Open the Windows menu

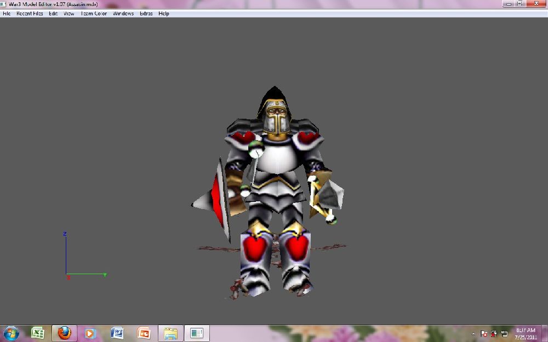(x=123, y=14)
